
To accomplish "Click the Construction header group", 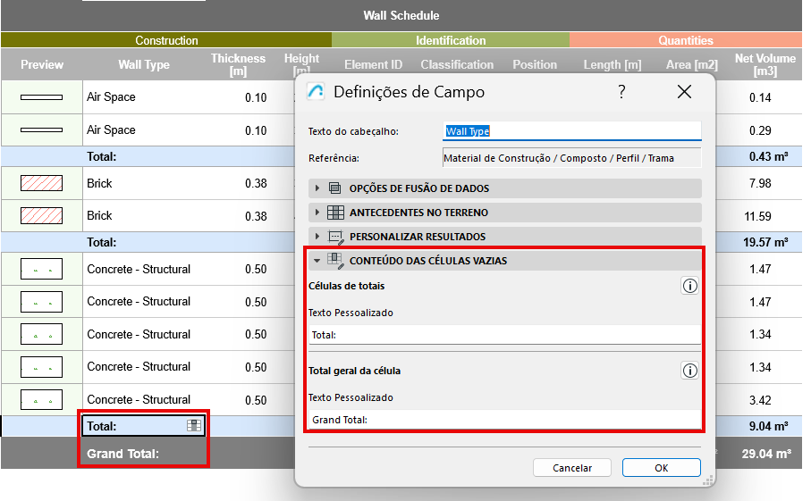I will coord(166,40).
